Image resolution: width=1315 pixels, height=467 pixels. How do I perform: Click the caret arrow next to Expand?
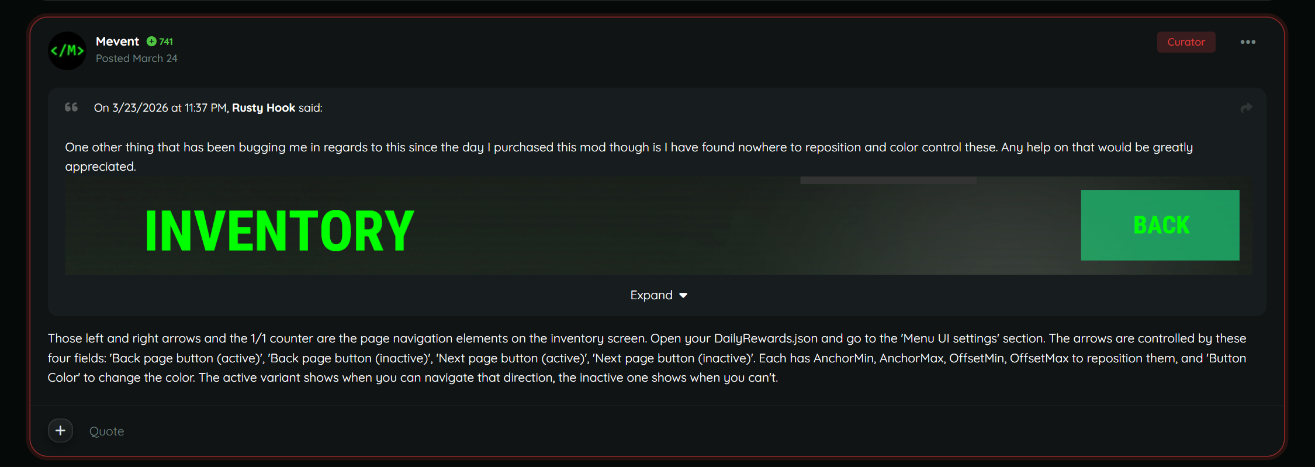coord(683,296)
